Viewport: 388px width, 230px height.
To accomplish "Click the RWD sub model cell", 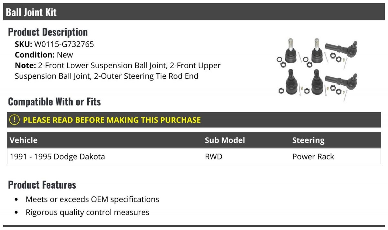I will (x=213, y=157).
